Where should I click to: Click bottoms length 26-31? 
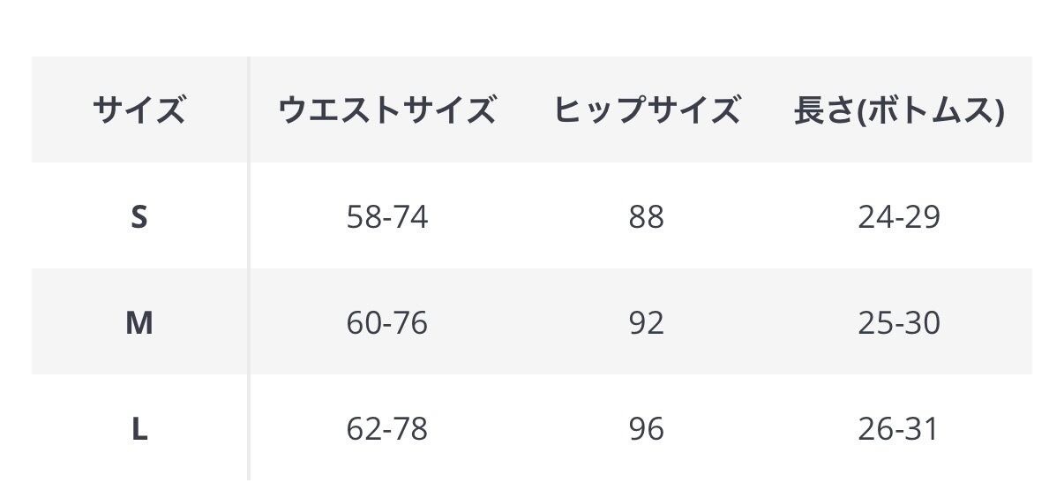898,430
